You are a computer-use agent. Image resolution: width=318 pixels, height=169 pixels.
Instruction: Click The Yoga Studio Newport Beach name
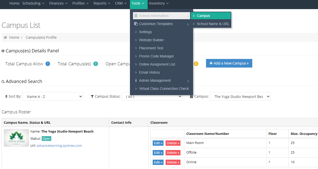point(67,132)
